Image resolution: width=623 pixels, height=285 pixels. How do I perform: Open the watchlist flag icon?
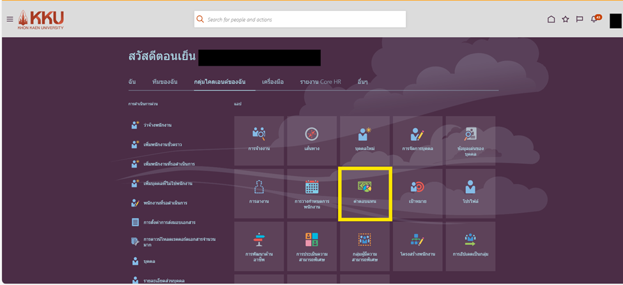coord(580,19)
